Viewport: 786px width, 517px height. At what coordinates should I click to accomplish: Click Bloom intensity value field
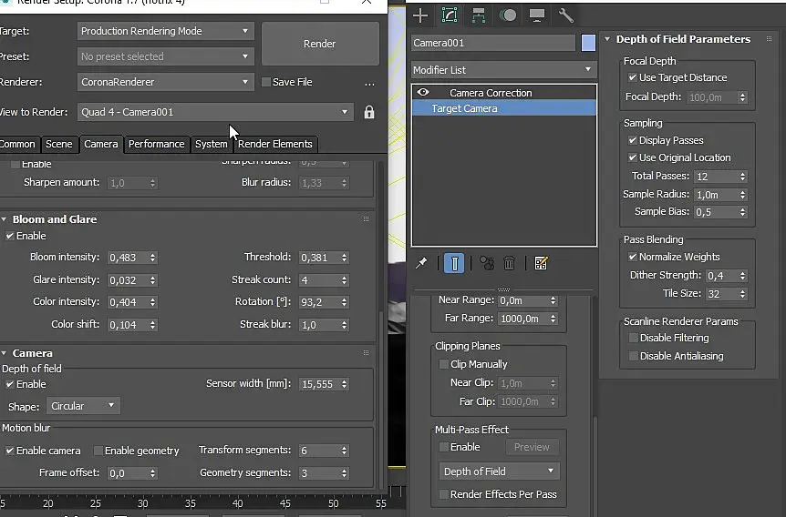pyautogui.click(x=128, y=258)
